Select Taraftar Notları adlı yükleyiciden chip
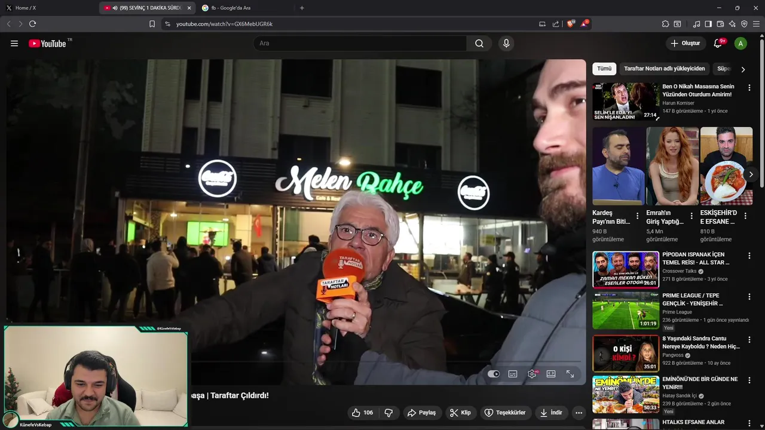765x430 pixels. (665, 69)
